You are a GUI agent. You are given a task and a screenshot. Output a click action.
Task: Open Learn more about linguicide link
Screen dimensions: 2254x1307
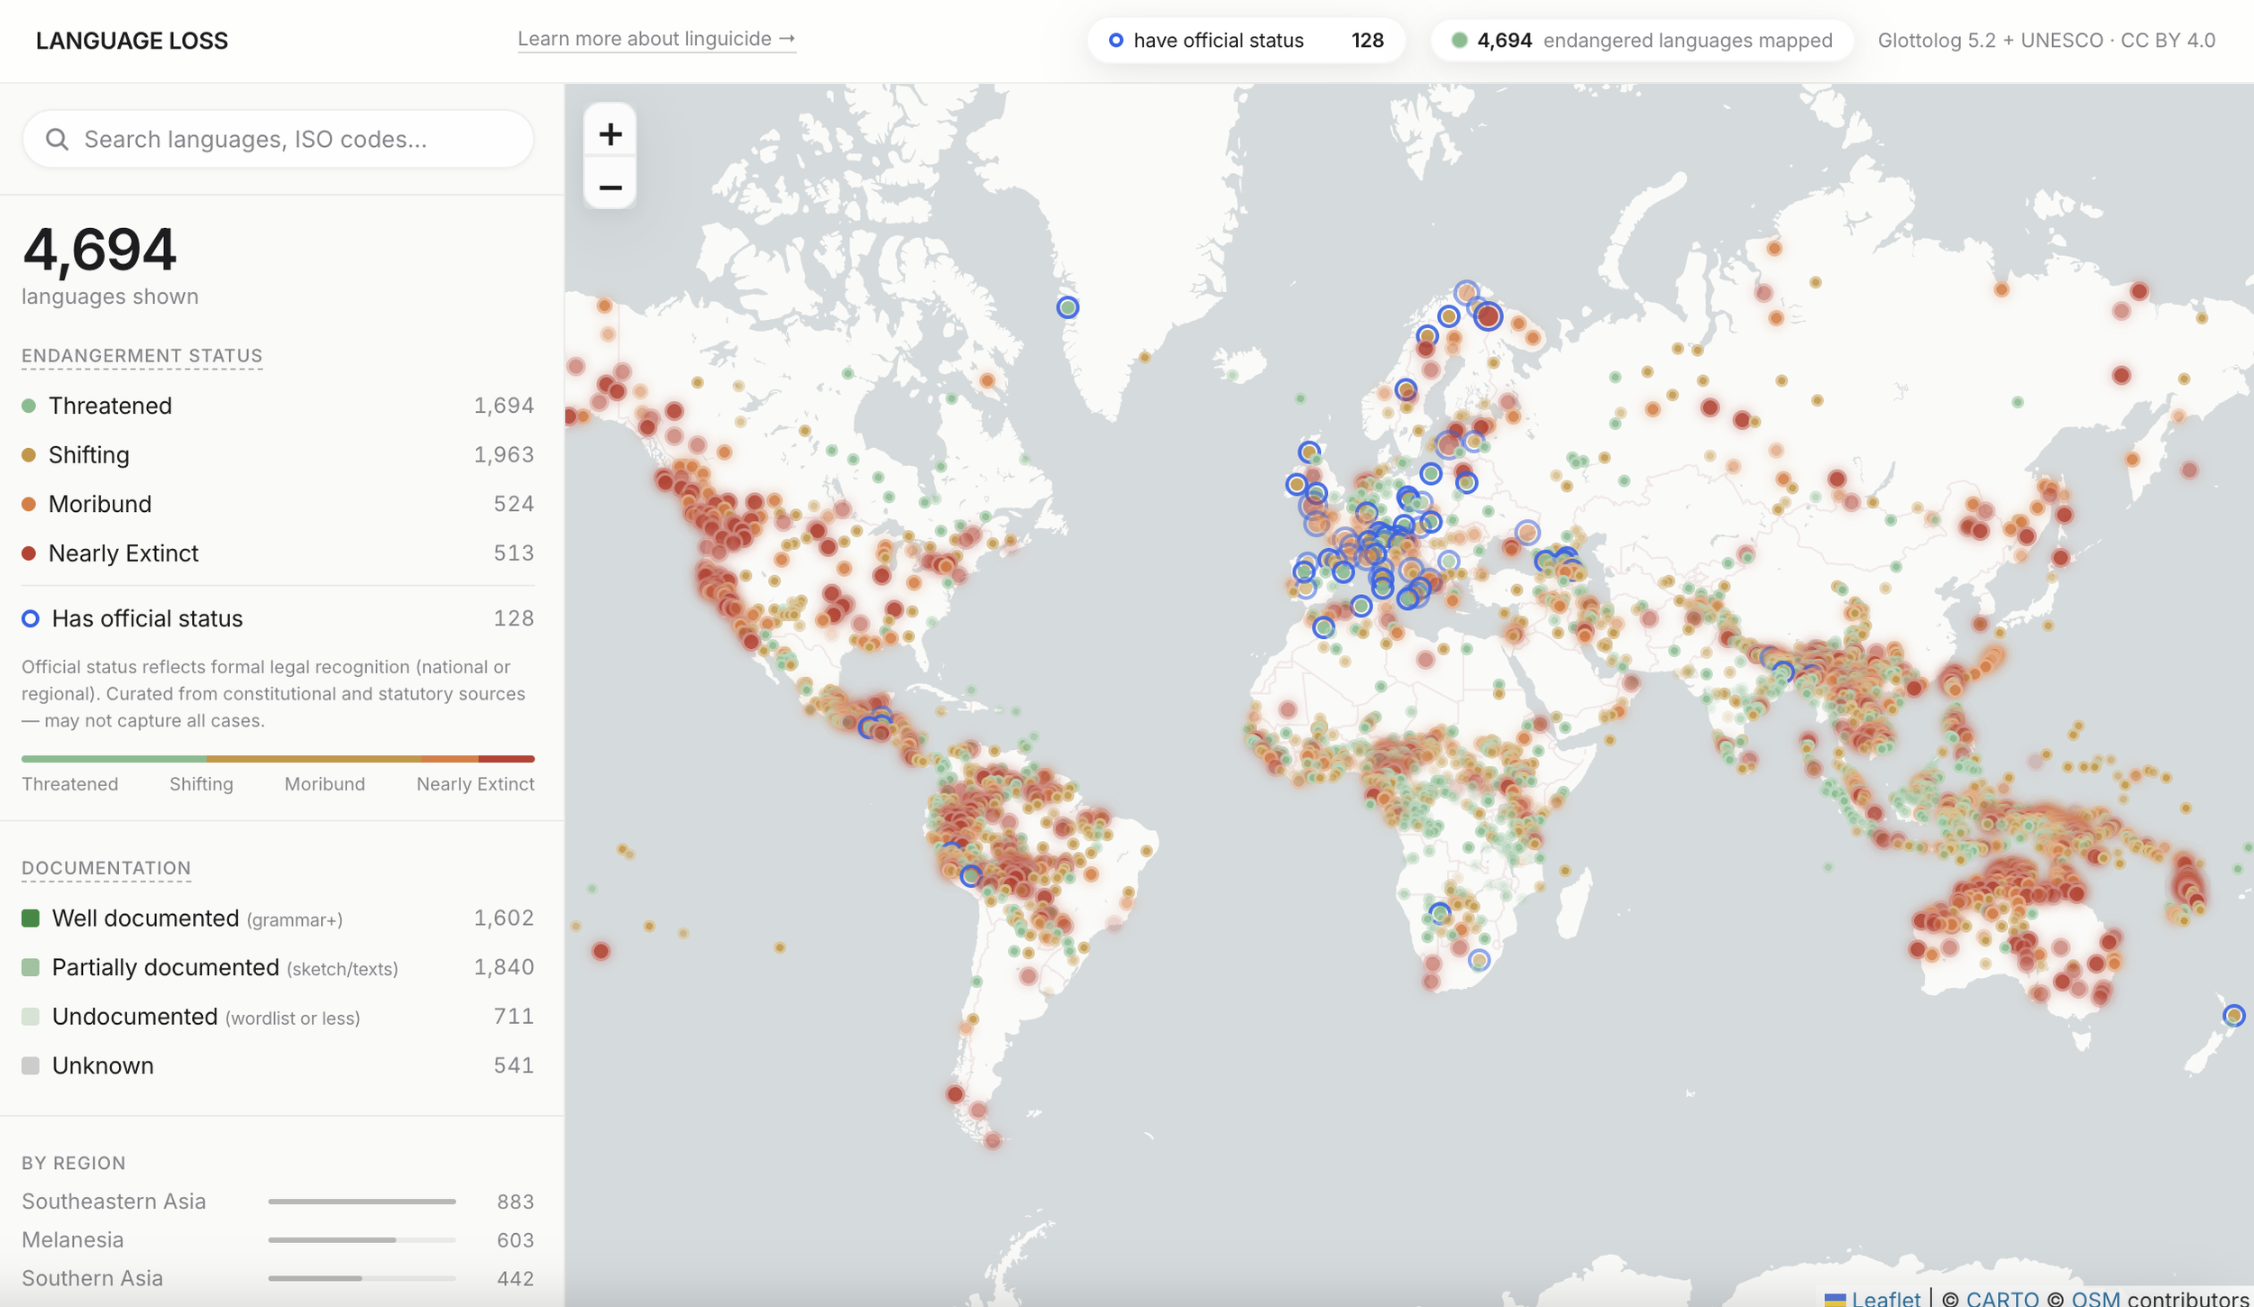655,39
